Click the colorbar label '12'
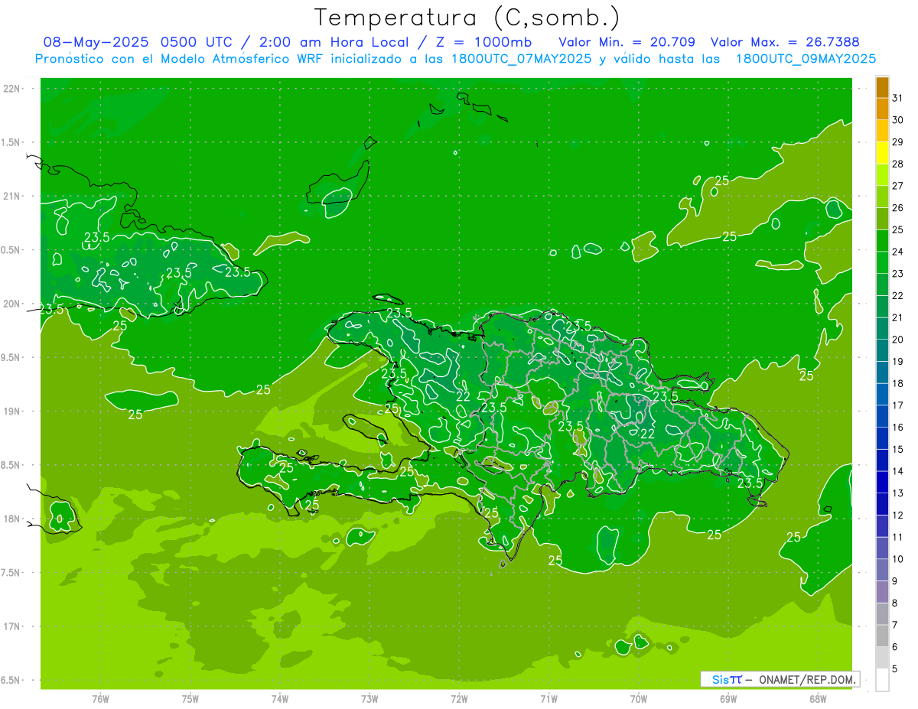 coord(897,515)
